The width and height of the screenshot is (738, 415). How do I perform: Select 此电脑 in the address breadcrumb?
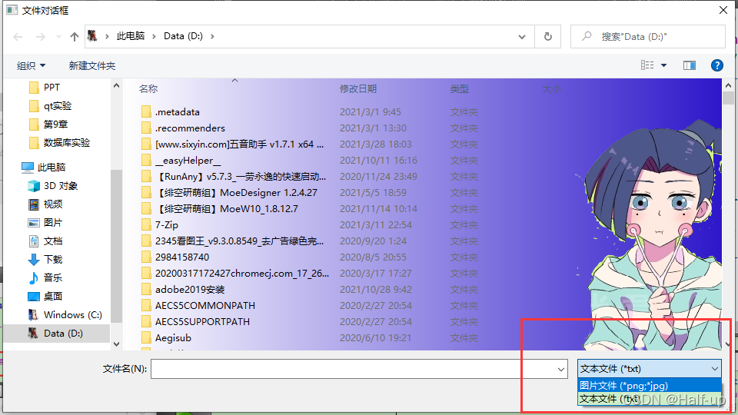[x=131, y=36]
